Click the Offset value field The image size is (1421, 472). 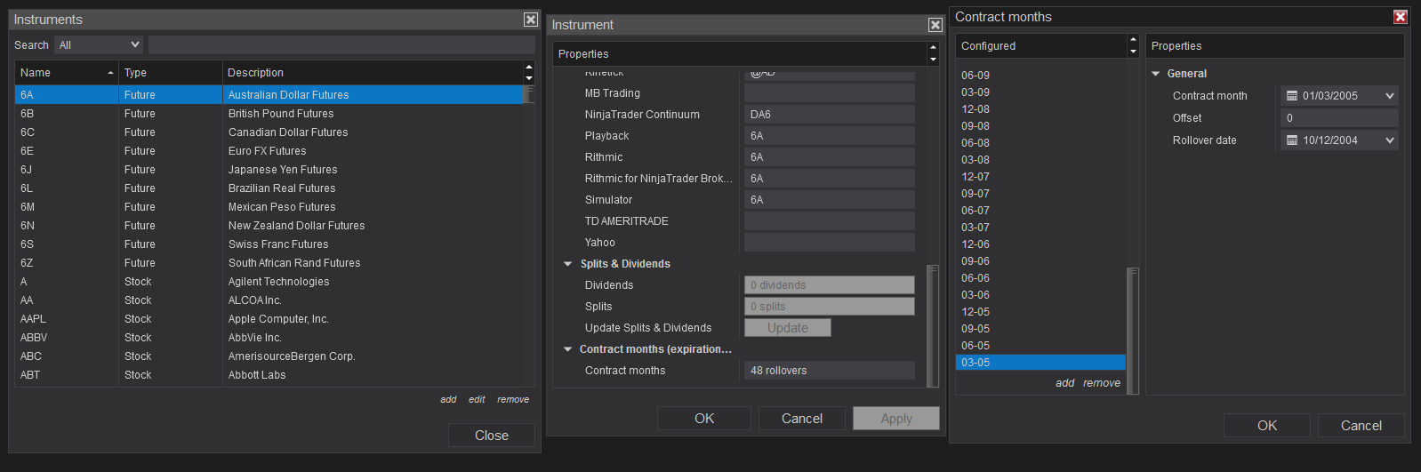point(1339,118)
